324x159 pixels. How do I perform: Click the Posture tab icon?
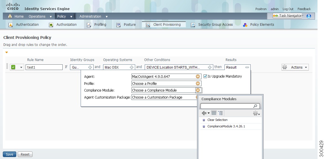[x=118, y=25]
